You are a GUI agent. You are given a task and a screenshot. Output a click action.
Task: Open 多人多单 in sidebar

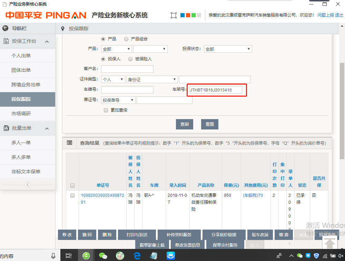click(28, 157)
